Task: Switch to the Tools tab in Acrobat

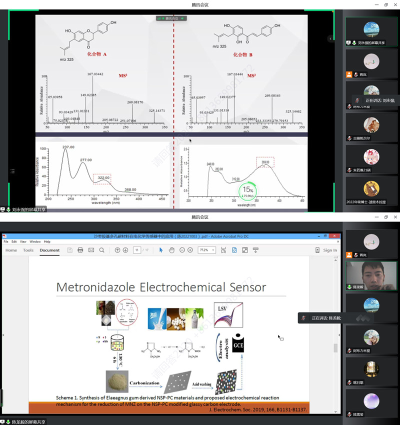Action: pos(28,250)
